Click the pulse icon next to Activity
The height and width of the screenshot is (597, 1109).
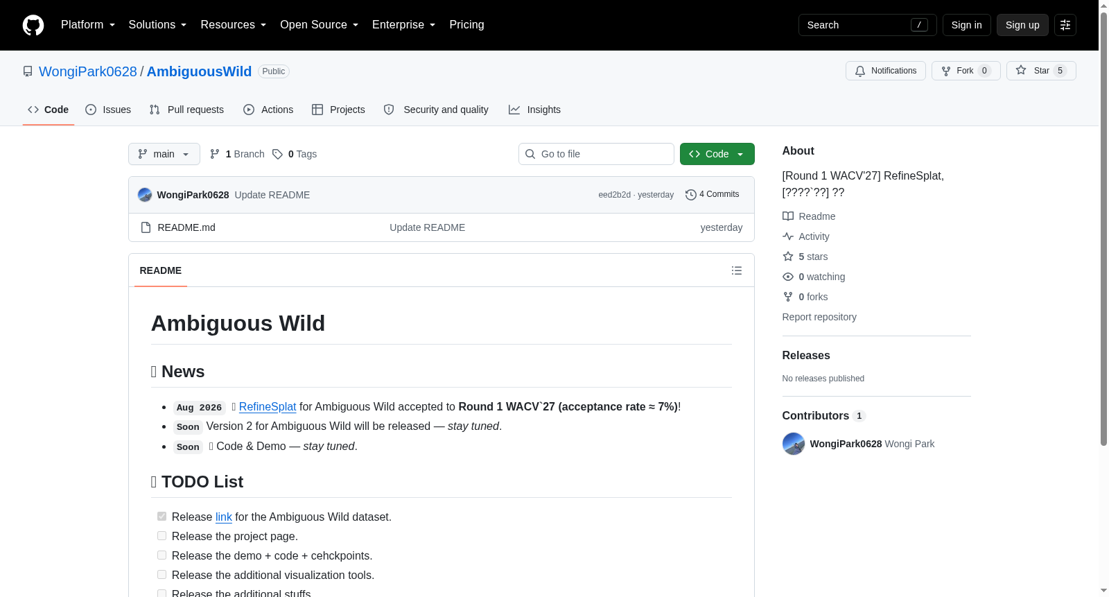[x=788, y=236]
